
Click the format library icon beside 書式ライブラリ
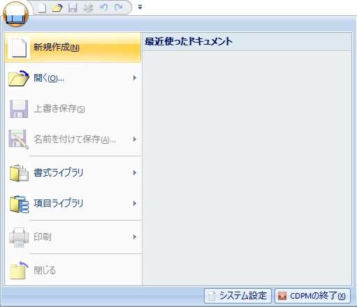(19, 173)
